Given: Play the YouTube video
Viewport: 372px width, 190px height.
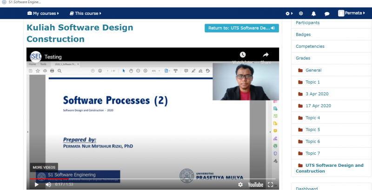Looking at the screenshot, I should tap(37, 184).
